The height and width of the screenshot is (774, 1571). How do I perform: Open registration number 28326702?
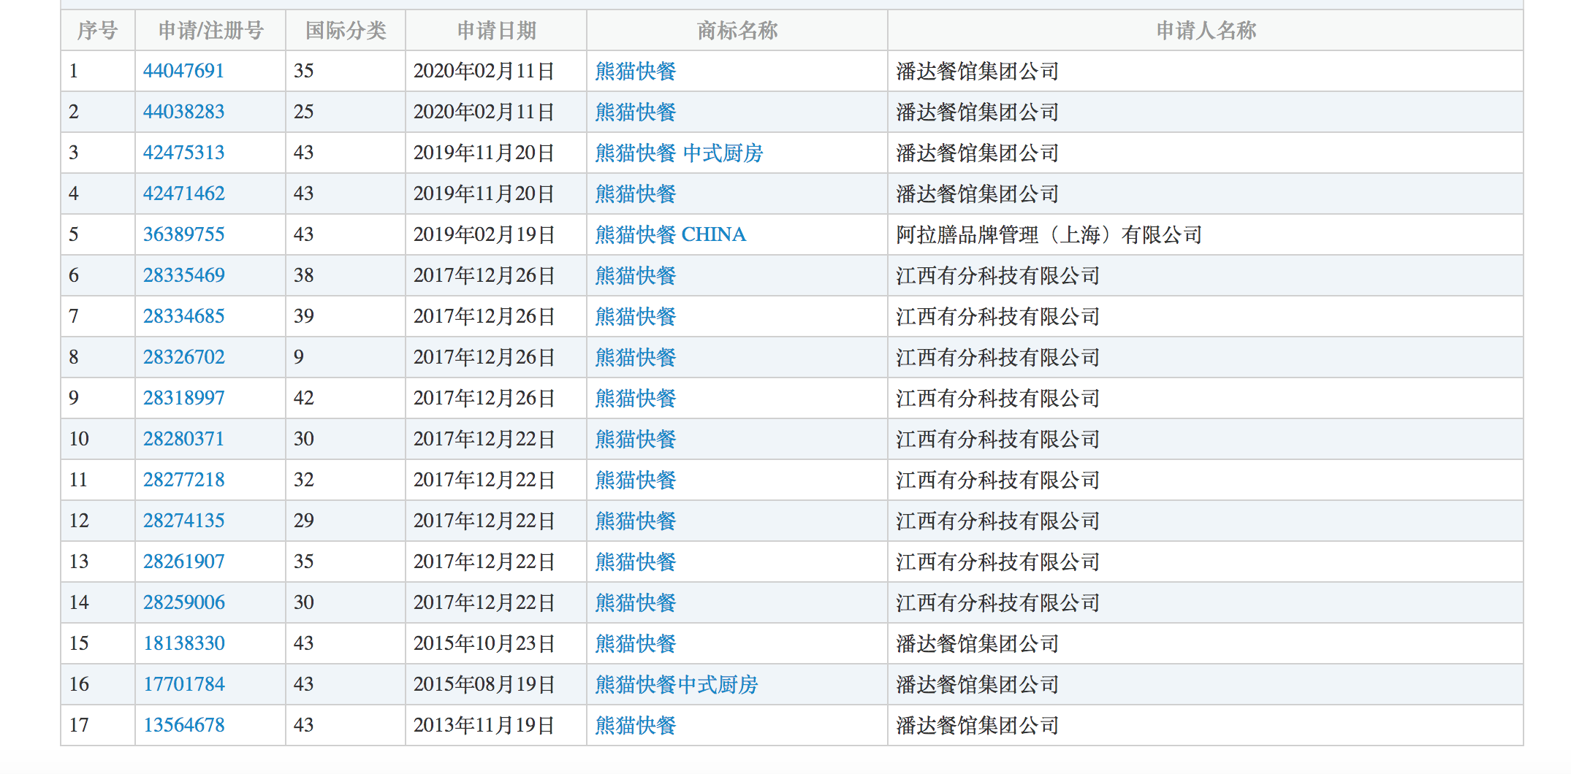[x=183, y=357]
